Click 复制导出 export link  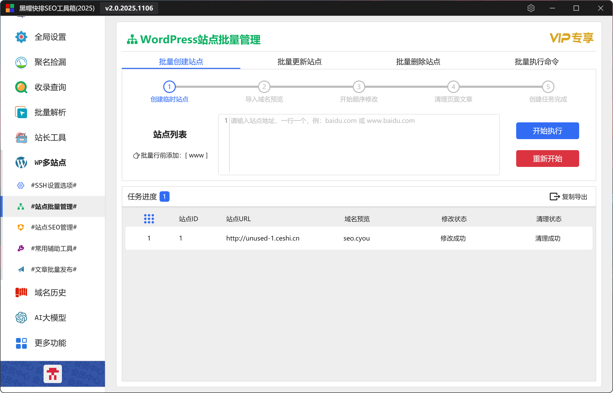pyautogui.click(x=568, y=196)
